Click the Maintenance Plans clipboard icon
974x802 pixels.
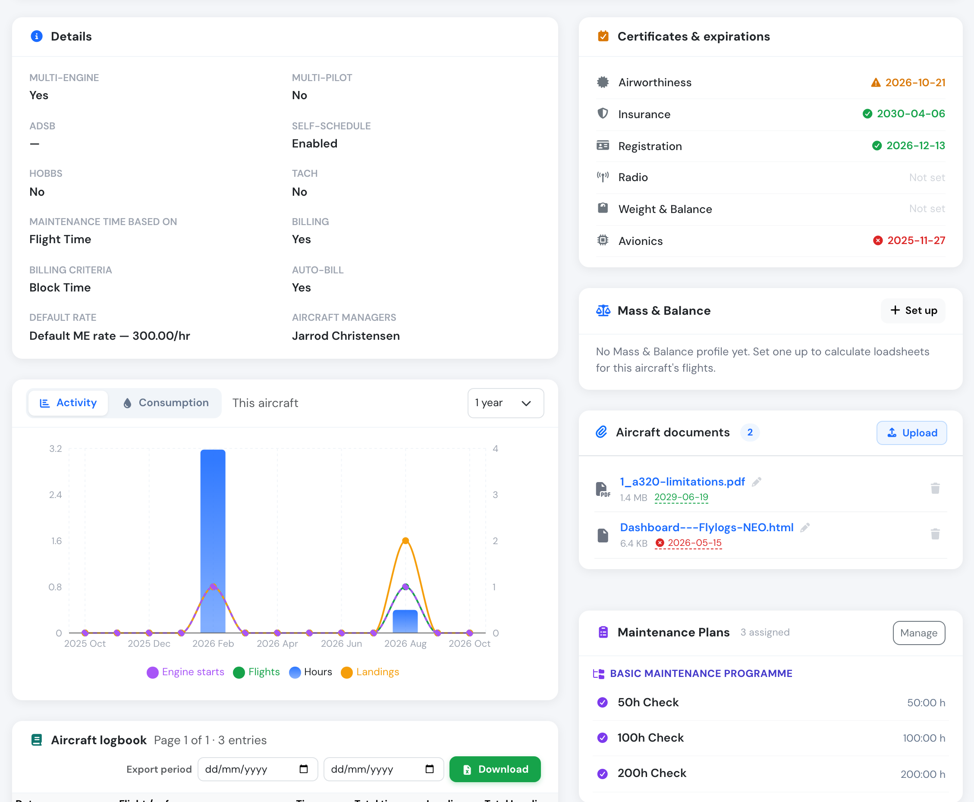click(603, 632)
